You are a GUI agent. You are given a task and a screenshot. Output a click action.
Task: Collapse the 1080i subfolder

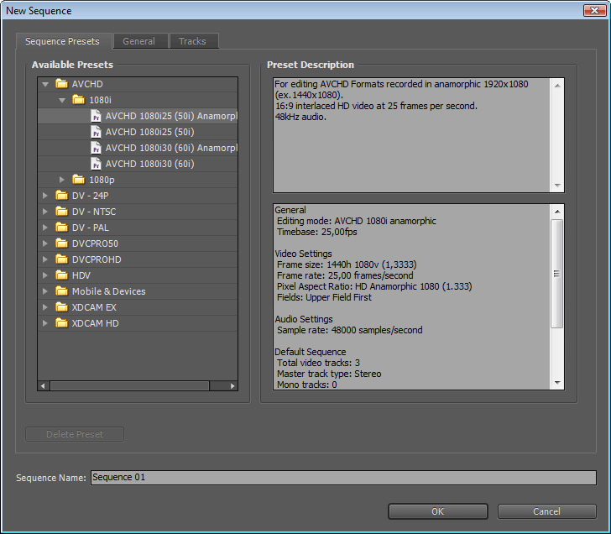click(x=62, y=100)
